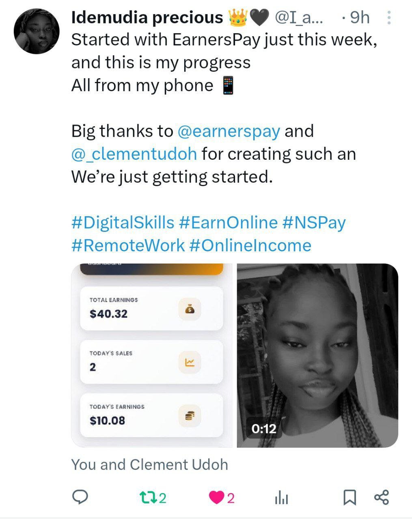
Task: Open the reply comment icon
Action: tap(80, 497)
